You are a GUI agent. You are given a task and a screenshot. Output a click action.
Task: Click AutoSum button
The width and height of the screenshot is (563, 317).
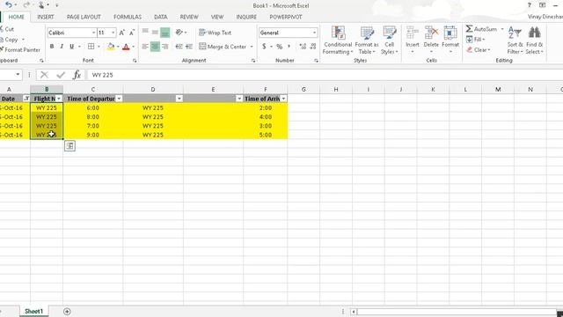click(481, 29)
